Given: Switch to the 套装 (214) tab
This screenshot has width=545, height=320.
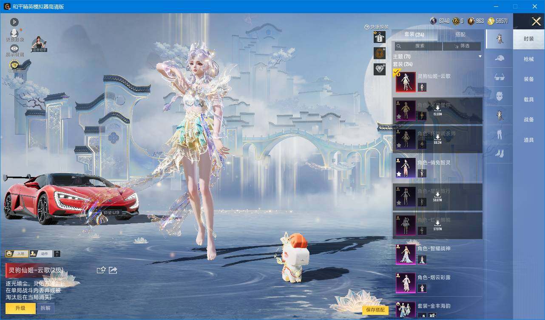Looking at the screenshot, I should [414, 34].
